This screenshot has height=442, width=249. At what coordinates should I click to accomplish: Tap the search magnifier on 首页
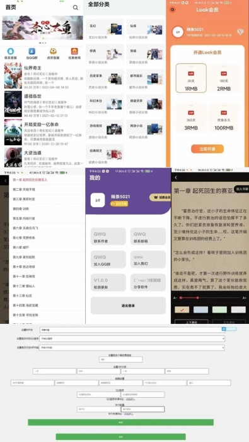click(76, 8)
